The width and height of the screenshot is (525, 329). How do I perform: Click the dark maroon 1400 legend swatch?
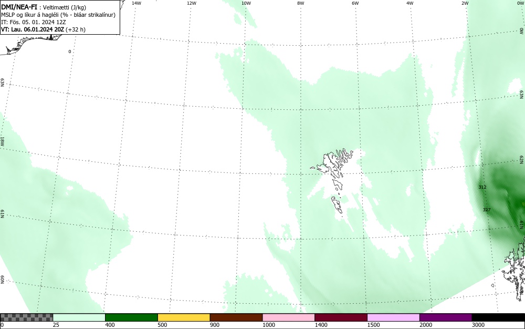click(x=341, y=317)
